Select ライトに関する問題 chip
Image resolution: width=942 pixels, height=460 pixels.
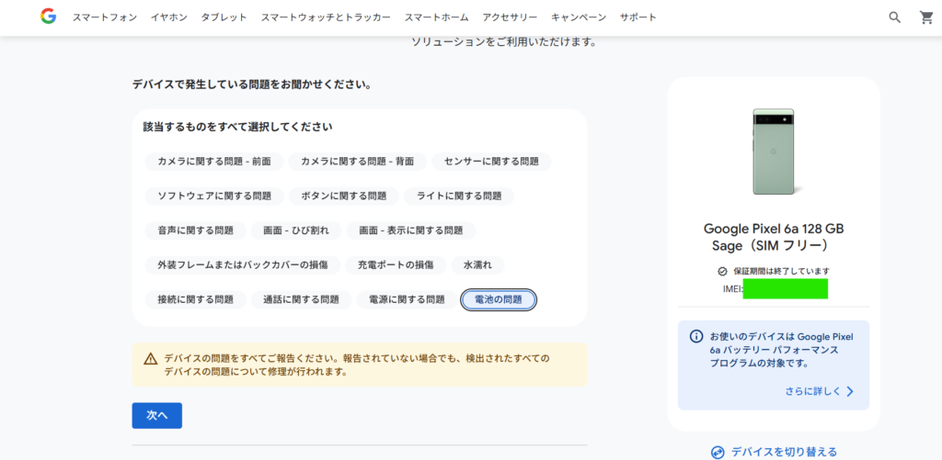coord(459,196)
